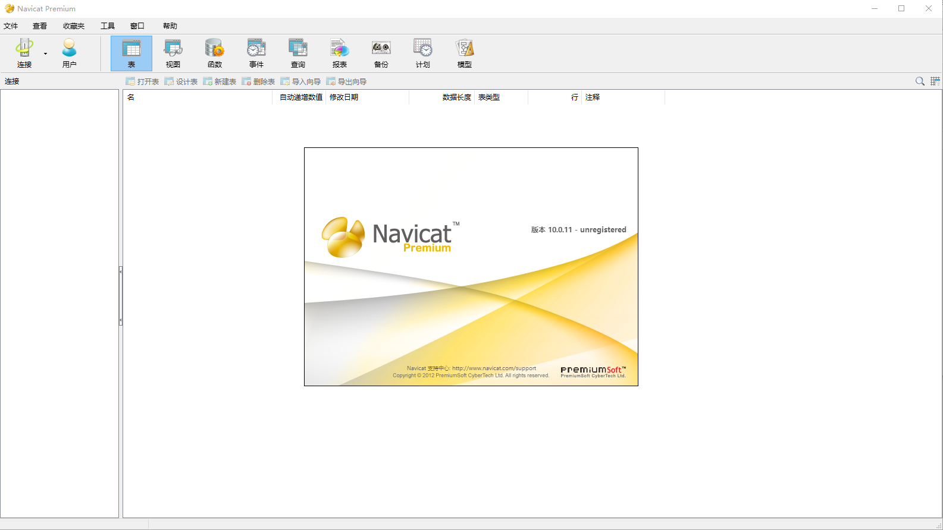Image resolution: width=943 pixels, height=530 pixels.
Task: Open the 收藏夹 (Favorites) menu
Action: pos(74,26)
